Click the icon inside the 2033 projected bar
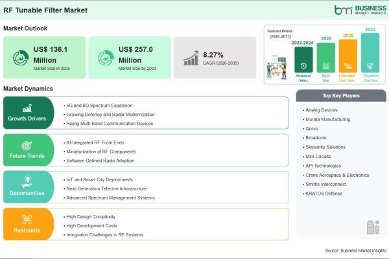Viewport: 389px width, 259px height. pos(370,66)
